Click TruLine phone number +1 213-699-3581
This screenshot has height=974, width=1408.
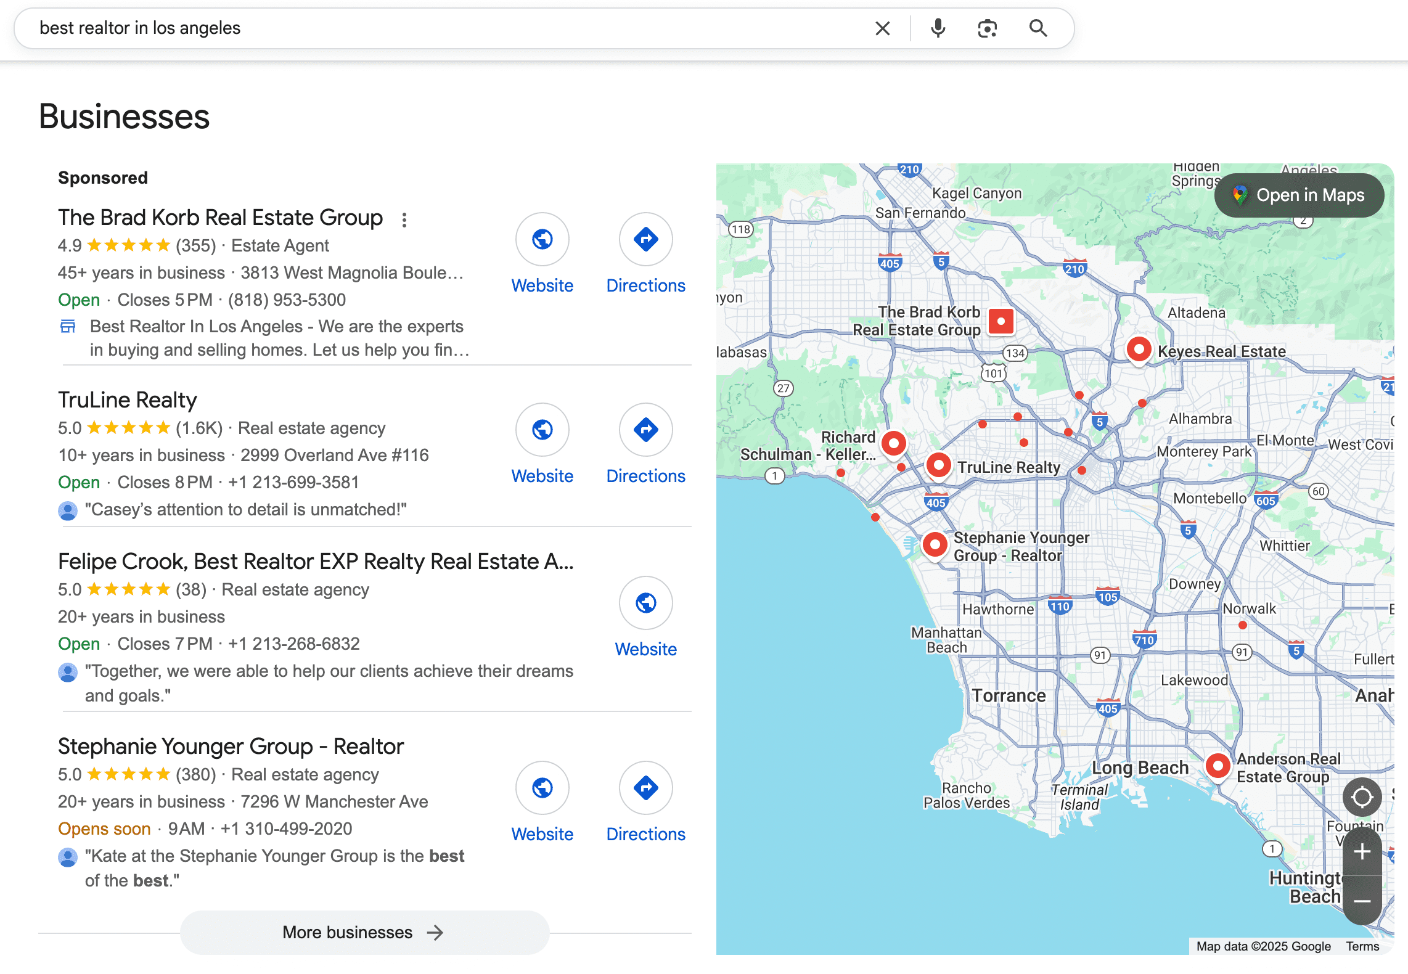click(293, 483)
